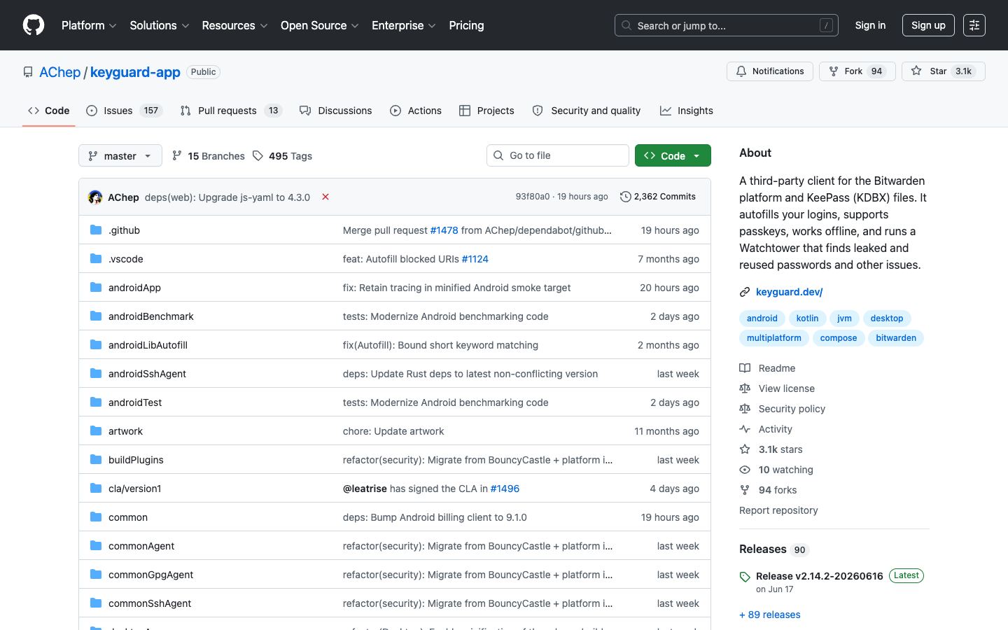Click AChep's avatar in the commit bar
The image size is (1008, 630).
[95, 197]
